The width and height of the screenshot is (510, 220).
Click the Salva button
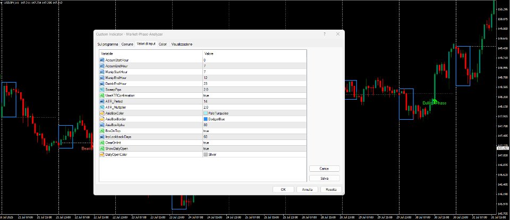click(x=324, y=179)
